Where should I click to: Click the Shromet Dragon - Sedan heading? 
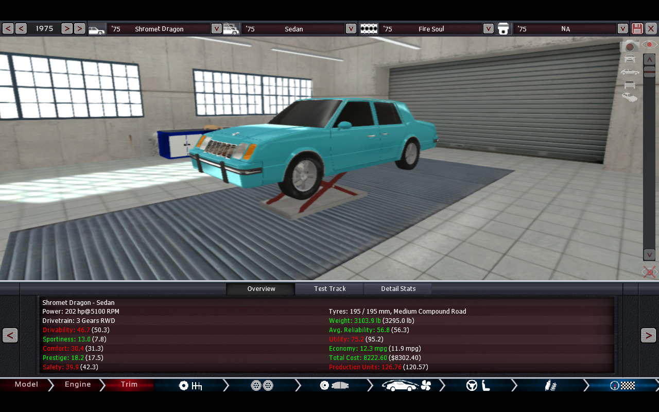tap(78, 303)
